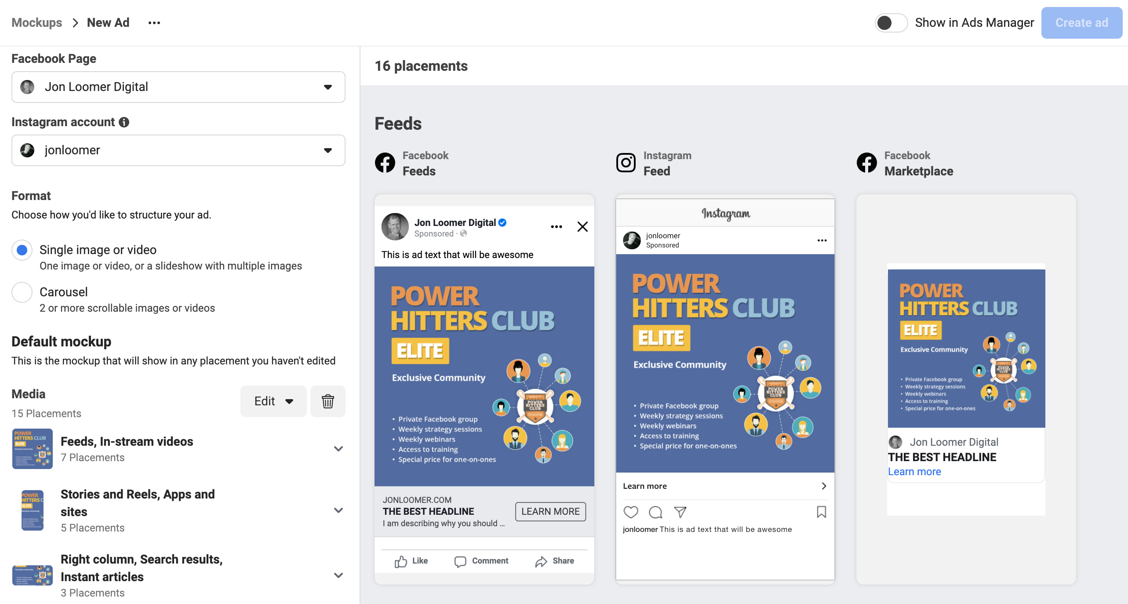The width and height of the screenshot is (1128, 604).
Task: Click the JONLOOMER.COM text in the feed preview
Action: tap(417, 500)
